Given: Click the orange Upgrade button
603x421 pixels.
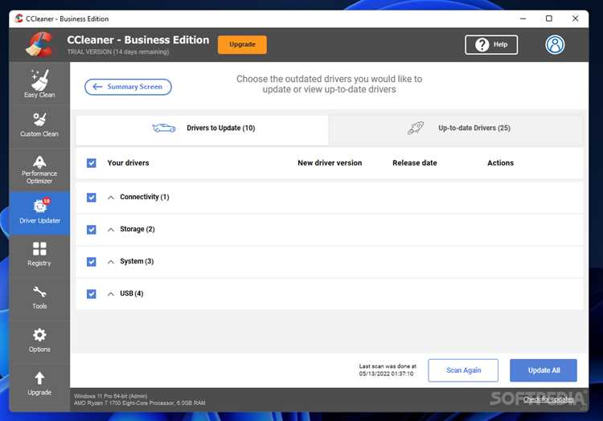Looking at the screenshot, I should click(x=242, y=44).
